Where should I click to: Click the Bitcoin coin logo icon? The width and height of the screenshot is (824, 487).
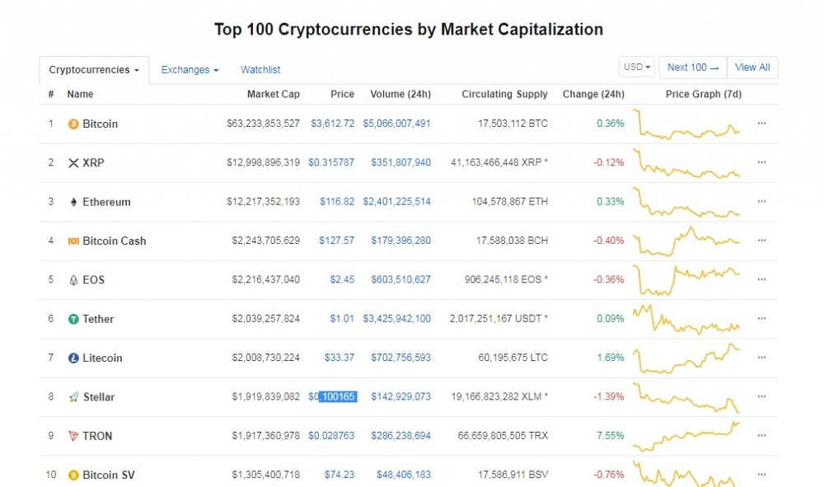point(73,124)
